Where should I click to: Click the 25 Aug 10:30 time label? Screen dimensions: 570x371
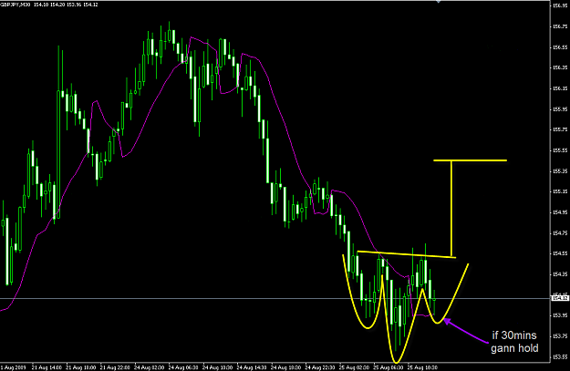(x=422, y=367)
